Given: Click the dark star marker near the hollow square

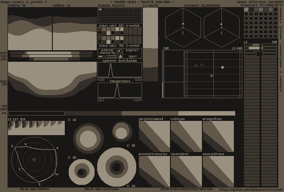Looking at the screenshot, I should point(201,64).
